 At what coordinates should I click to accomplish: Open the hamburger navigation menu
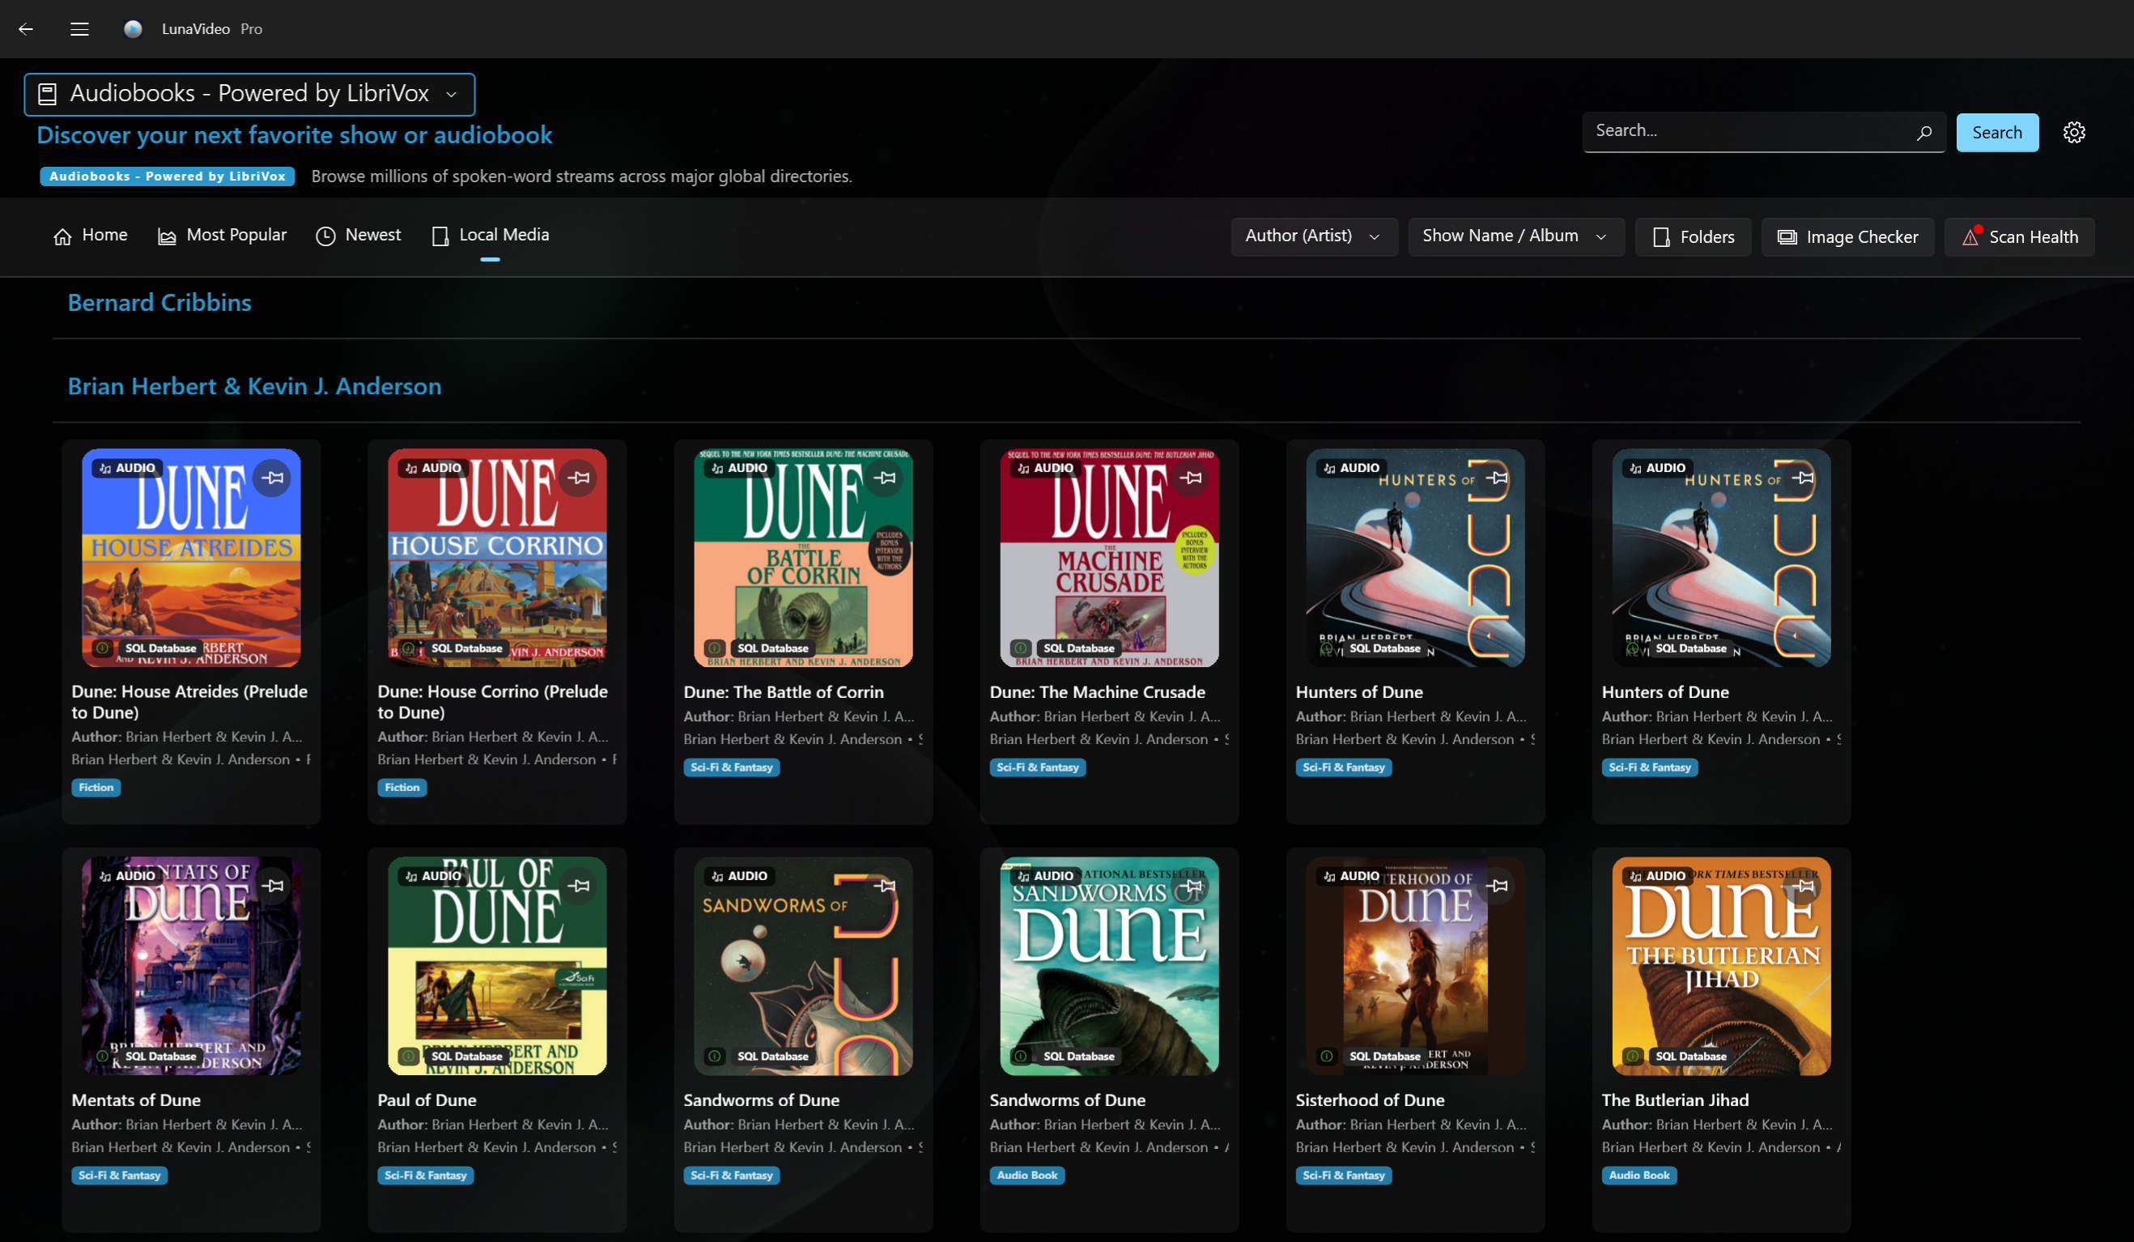(79, 29)
